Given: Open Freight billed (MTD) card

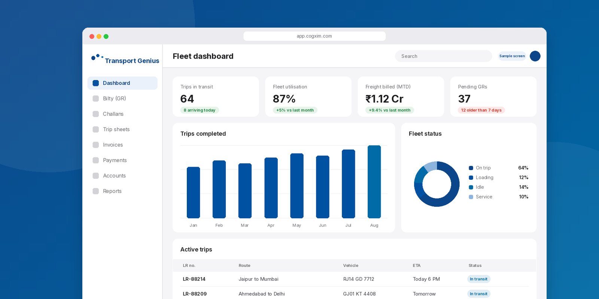Looking at the screenshot, I should 401,96.
